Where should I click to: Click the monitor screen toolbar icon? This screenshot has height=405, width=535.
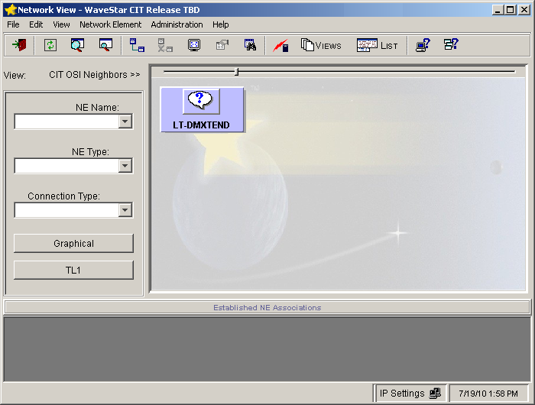[194, 45]
